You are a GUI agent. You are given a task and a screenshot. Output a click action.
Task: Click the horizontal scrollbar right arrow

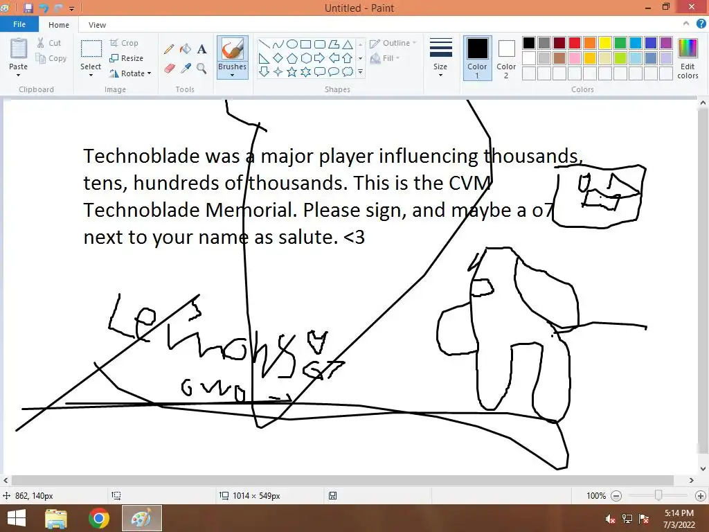(692, 480)
